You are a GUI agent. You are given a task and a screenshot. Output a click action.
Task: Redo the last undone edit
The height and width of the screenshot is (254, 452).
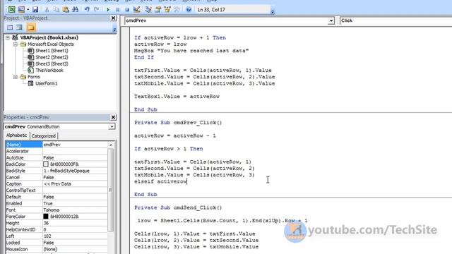pos(96,9)
